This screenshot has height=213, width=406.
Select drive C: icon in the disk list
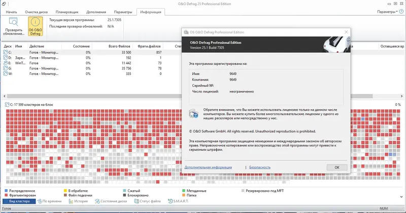(6, 52)
